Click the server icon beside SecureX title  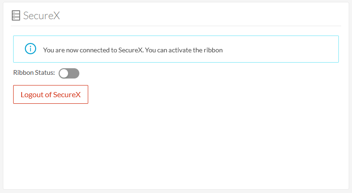[x=16, y=15]
